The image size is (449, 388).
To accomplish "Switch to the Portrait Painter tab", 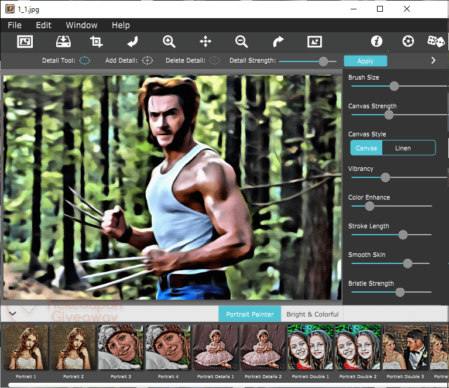I will point(250,314).
